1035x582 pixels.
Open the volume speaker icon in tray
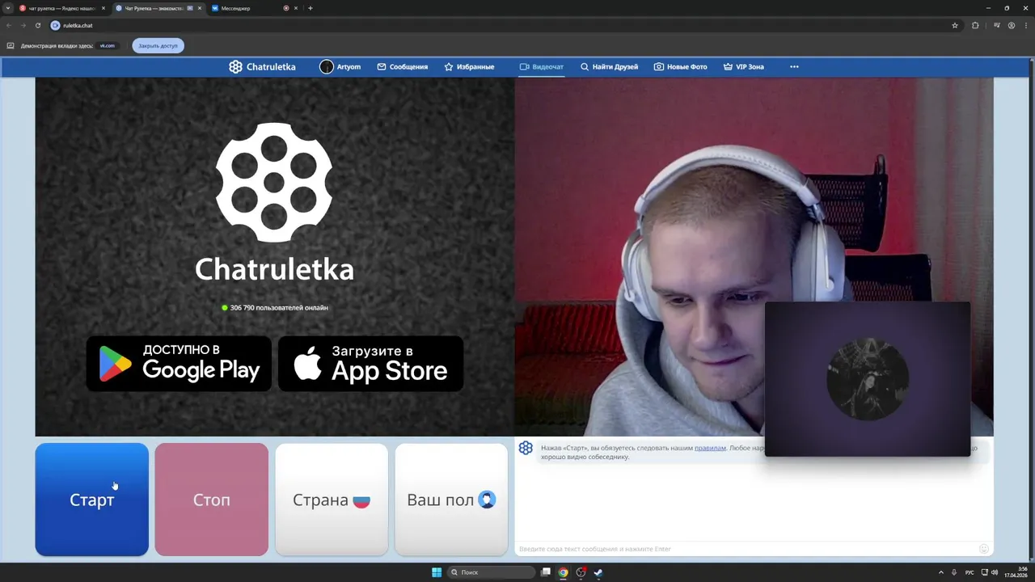coord(995,572)
